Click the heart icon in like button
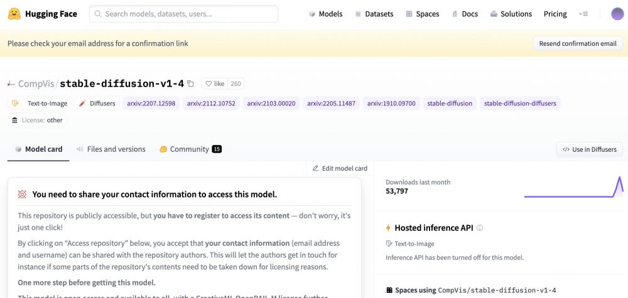The height and width of the screenshot is (298, 628). pyautogui.click(x=208, y=83)
